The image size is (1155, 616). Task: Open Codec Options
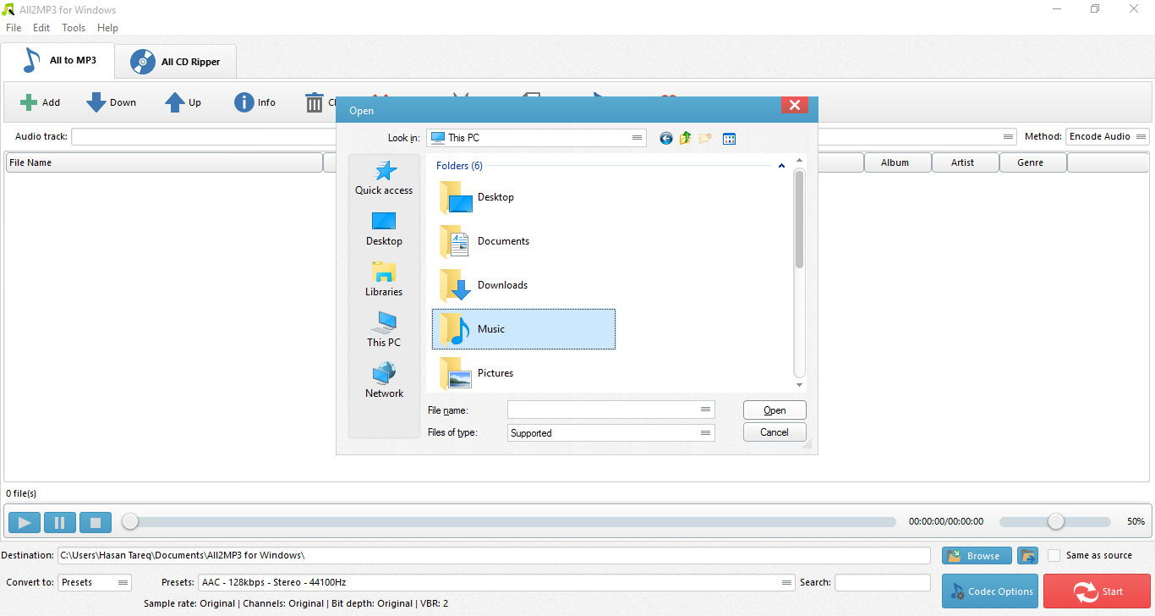(x=990, y=591)
